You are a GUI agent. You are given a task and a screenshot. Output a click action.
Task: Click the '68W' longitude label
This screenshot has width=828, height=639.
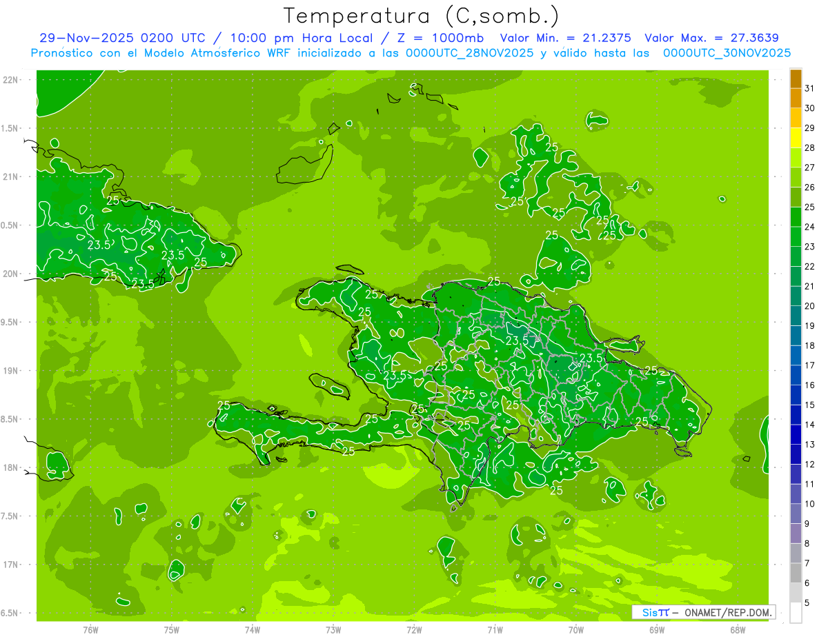(738, 630)
